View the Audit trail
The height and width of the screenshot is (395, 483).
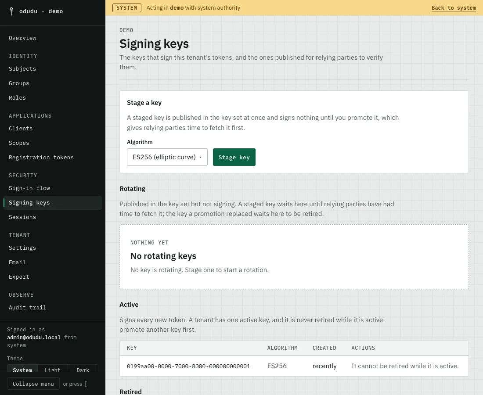click(x=27, y=308)
